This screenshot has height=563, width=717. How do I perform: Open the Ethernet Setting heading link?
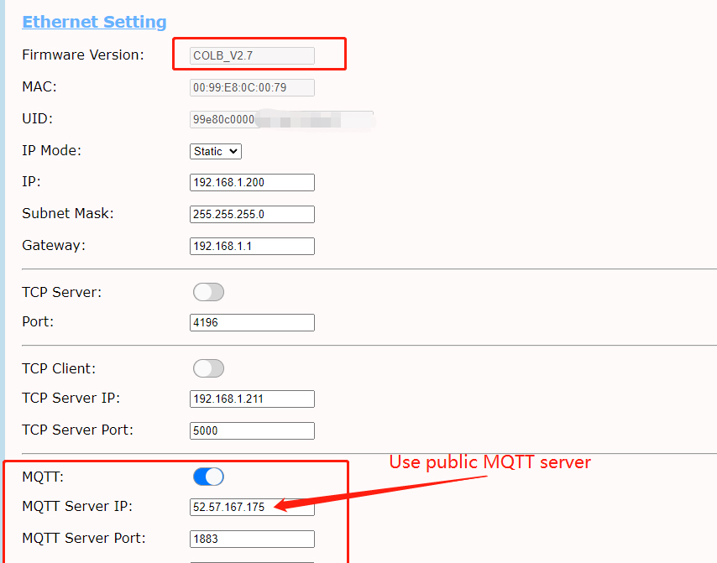click(x=94, y=23)
